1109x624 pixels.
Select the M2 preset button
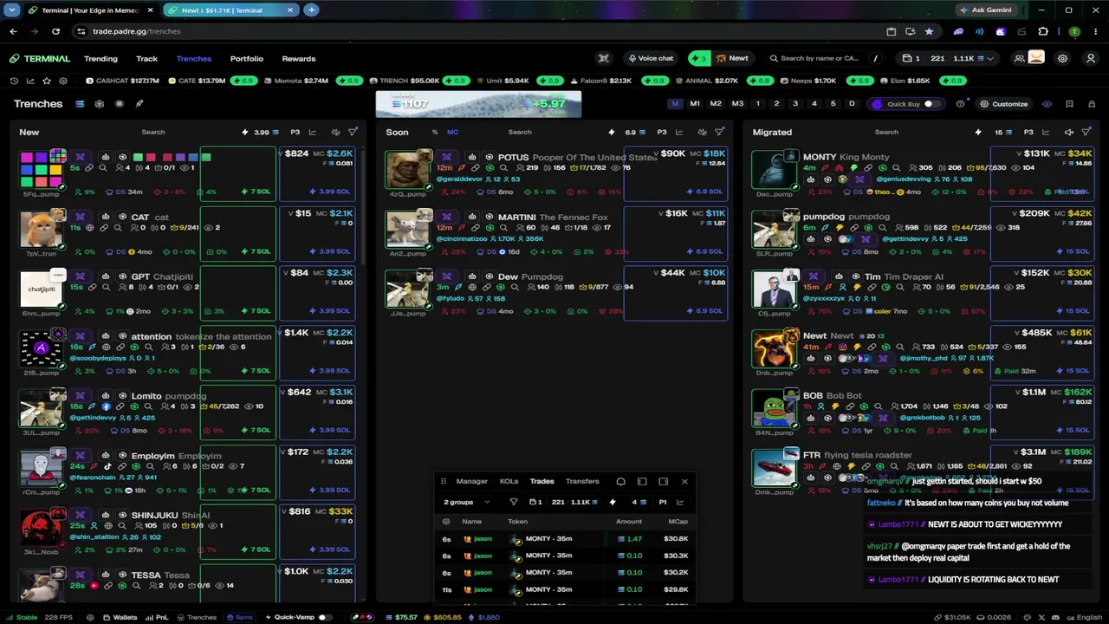click(x=716, y=104)
